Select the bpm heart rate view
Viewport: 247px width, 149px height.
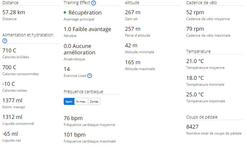[69, 101]
